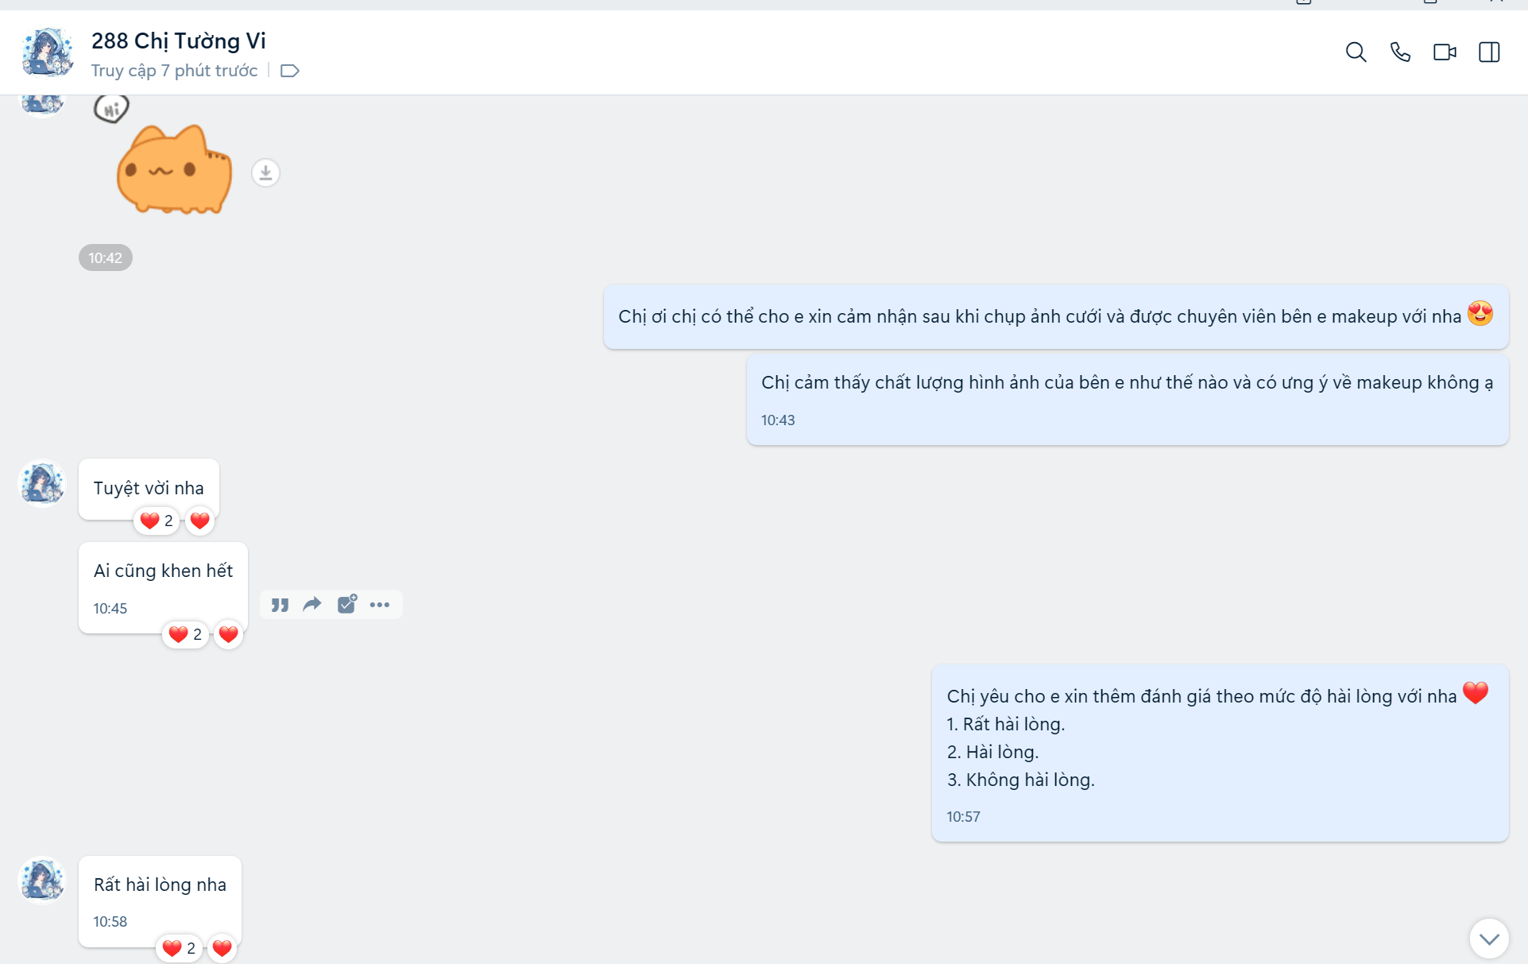Add heart reaction to 'Tuyệt vời nha' message
This screenshot has height=964, width=1528.
200,521
